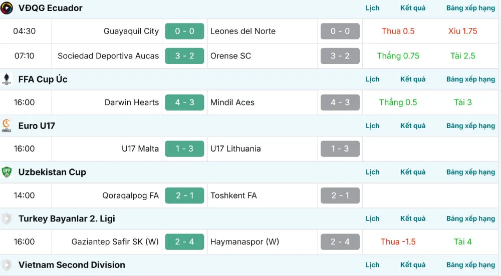The image size is (501, 276).
Task: Click the Vietnam Second Division shield icon
Action: [x=7, y=265]
